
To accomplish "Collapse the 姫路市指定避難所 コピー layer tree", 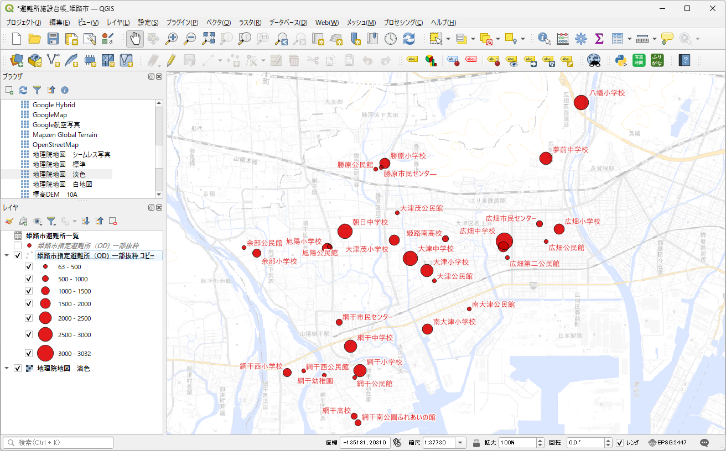I will coord(7,256).
